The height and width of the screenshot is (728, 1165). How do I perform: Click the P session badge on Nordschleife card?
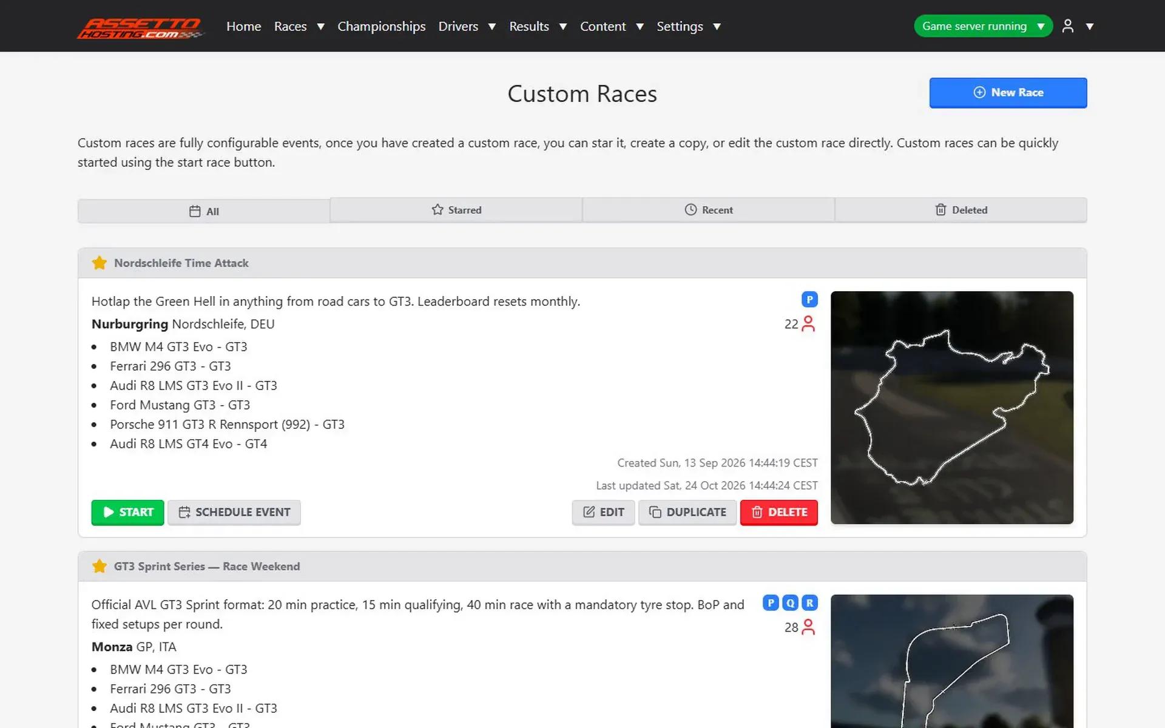point(809,300)
